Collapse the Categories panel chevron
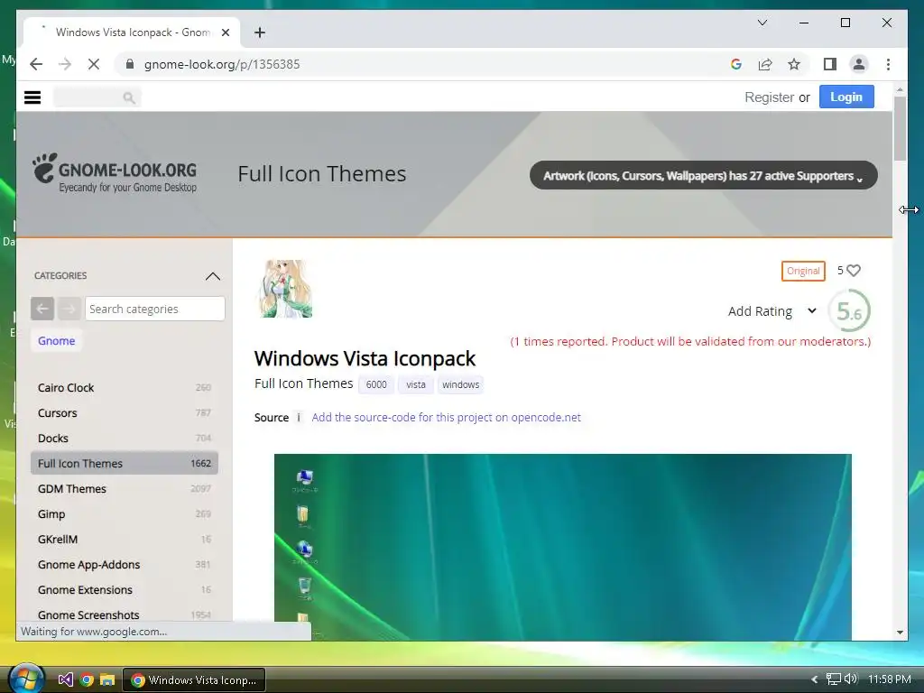This screenshot has width=924, height=693. [213, 276]
